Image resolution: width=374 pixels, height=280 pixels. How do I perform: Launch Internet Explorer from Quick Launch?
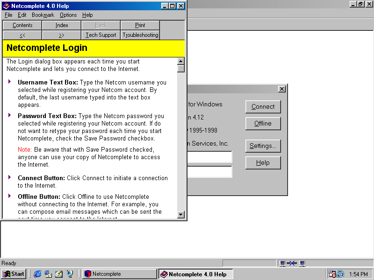tap(37, 274)
